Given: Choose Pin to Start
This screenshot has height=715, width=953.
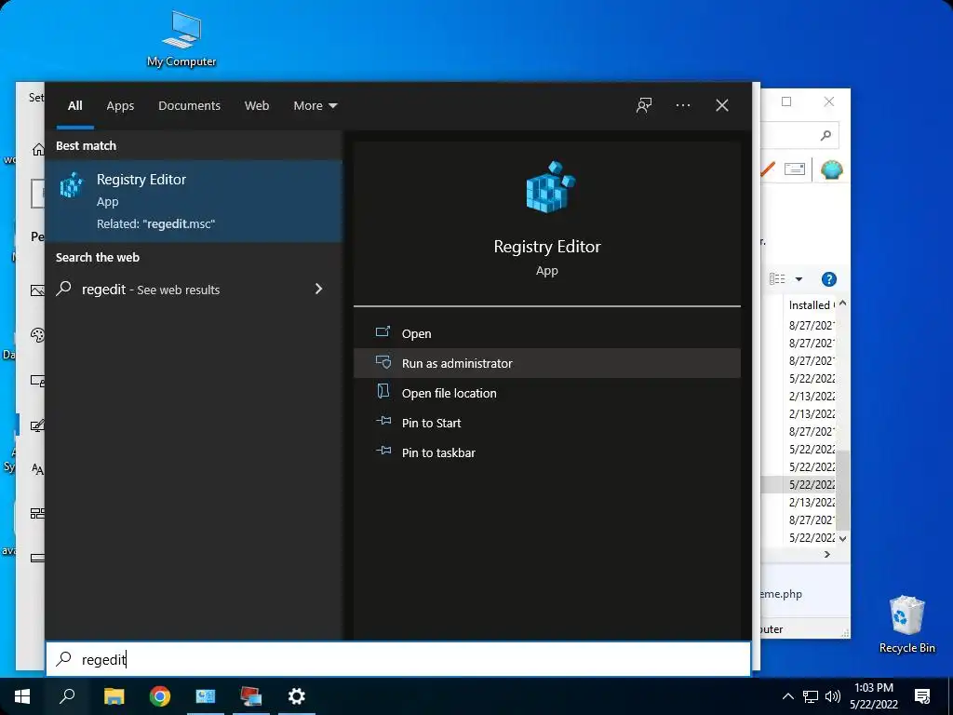Looking at the screenshot, I should click(547, 423).
